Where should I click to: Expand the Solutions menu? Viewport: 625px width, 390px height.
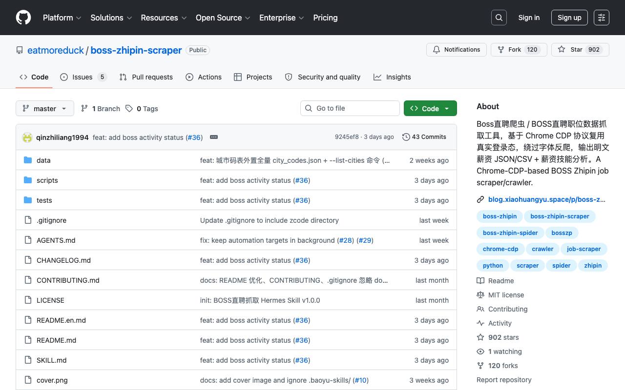coord(111,18)
